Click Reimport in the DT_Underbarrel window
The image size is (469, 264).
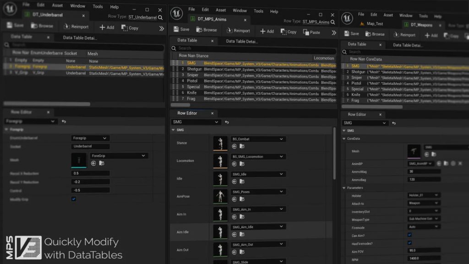[x=76, y=27]
